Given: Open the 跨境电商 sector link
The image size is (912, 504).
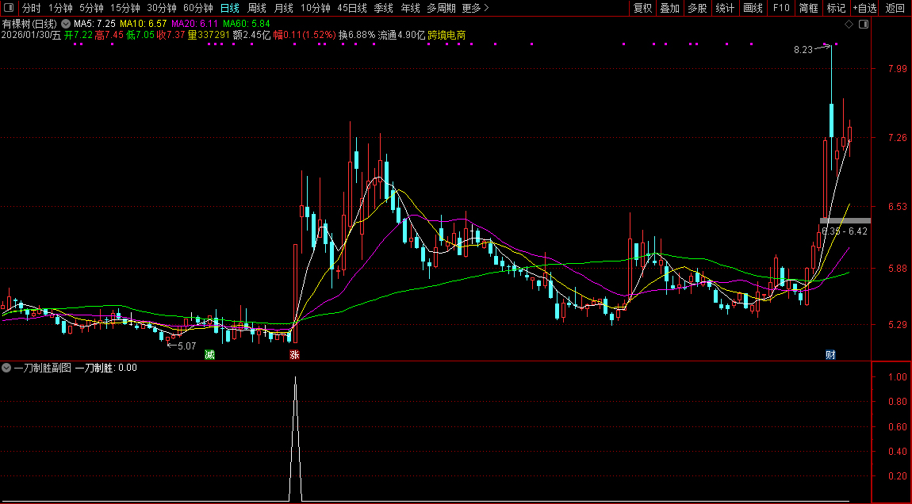Looking at the screenshot, I should tap(446, 35).
